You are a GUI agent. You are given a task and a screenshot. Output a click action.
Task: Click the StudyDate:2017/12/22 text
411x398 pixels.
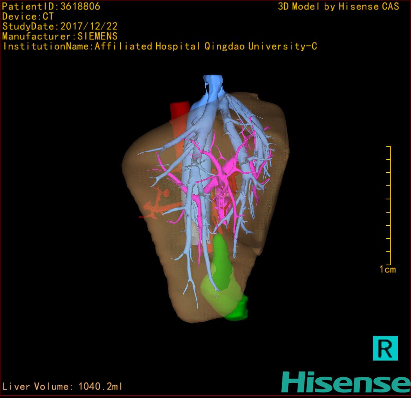(x=60, y=27)
